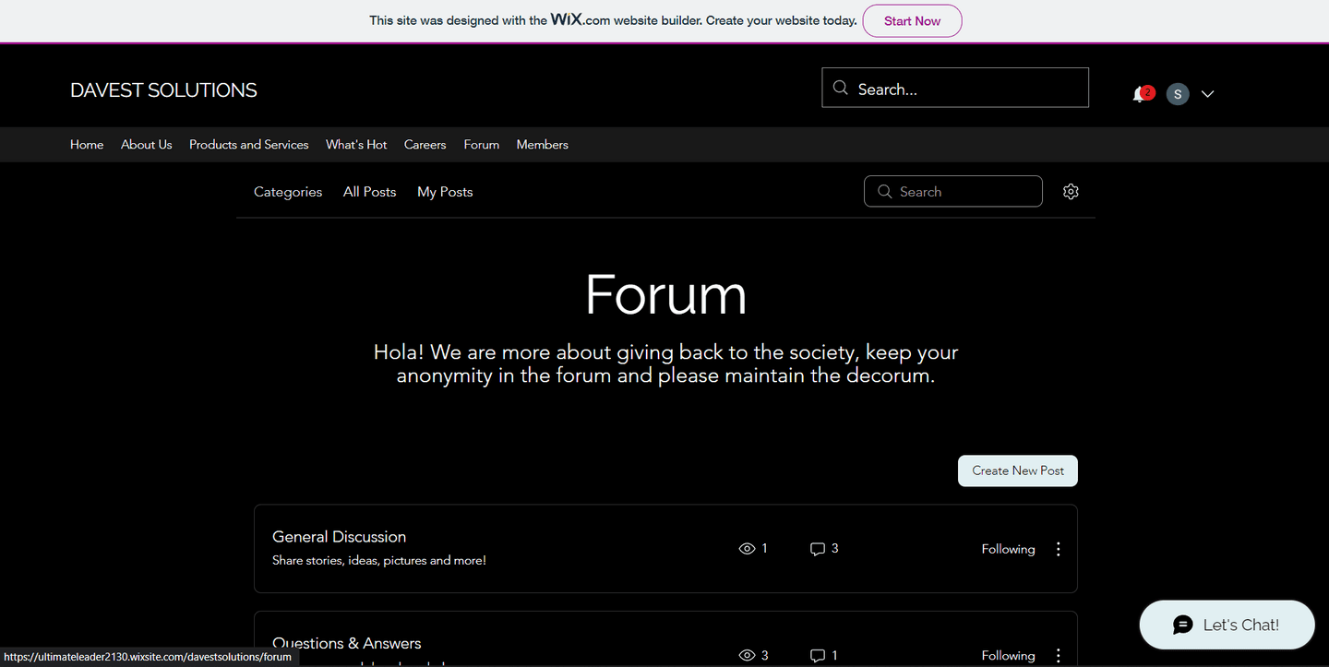The width and height of the screenshot is (1329, 667).
Task: Go to the Home menu item
Action: [x=87, y=145]
